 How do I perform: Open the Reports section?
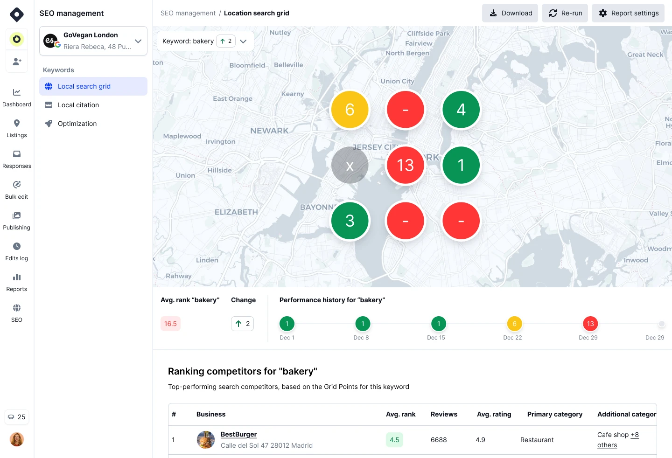[17, 282]
